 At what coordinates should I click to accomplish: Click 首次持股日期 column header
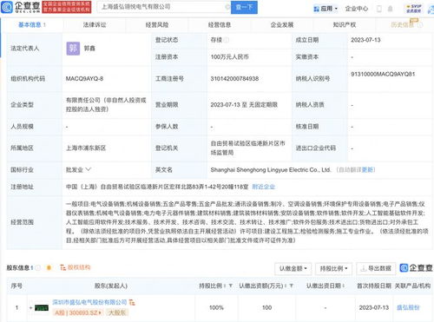pos(374,286)
